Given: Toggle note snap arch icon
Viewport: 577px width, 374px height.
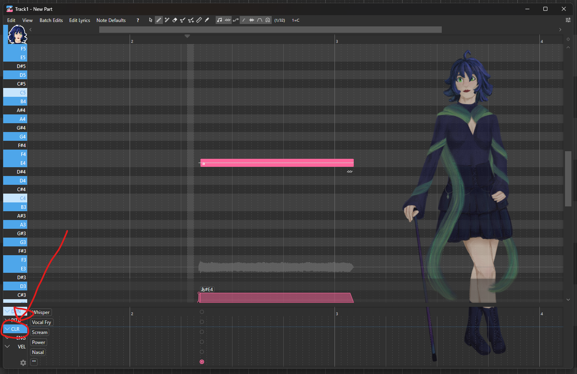Looking at the screenshot, I should coord(268,20).
